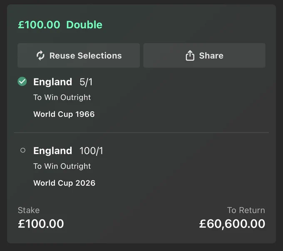
Task: Click the £100.00 stake amount
Action: click(x=41, y=224)
